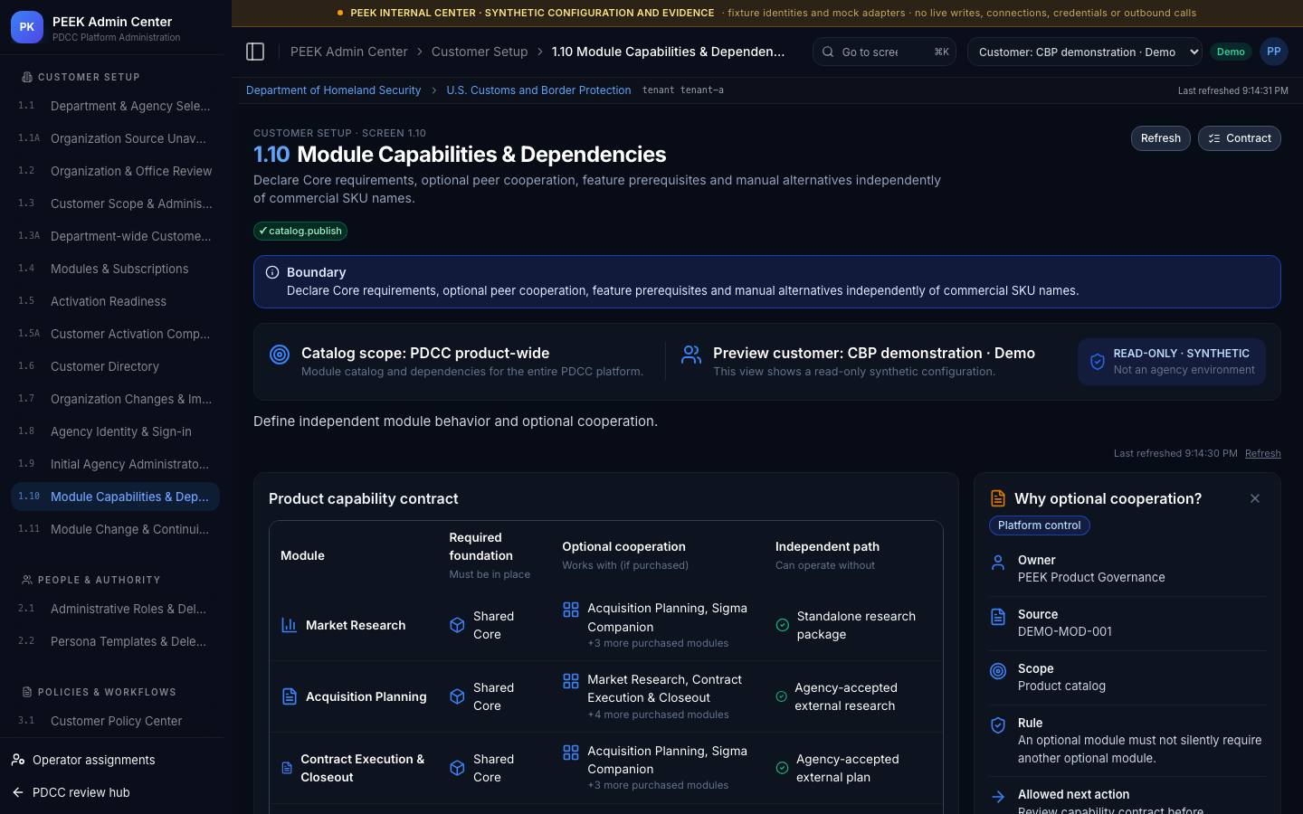This screenshot has width=1303, height=814.
Task: Click "Agency-accepted external plan" cell
Action: [x=848, y=768]
